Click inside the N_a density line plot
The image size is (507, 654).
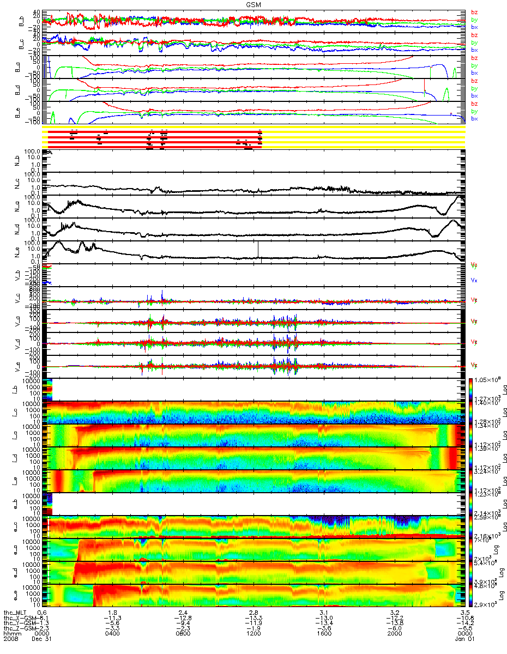tap(254, 207)
